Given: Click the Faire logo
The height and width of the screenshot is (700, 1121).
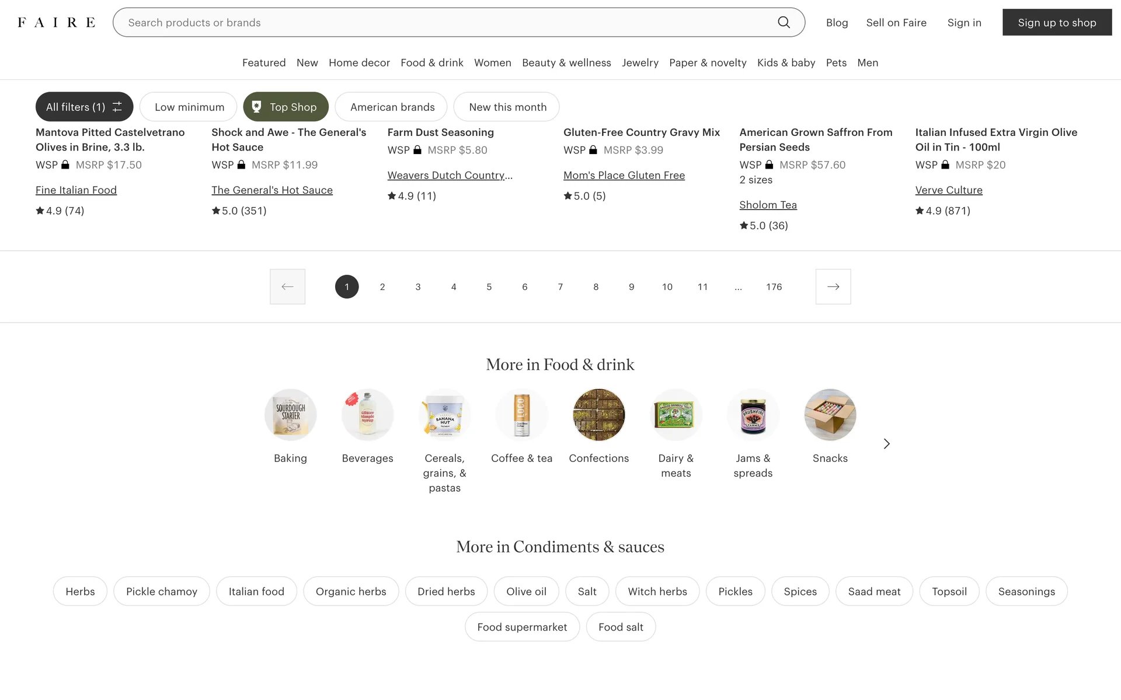Looking at the screenshot, I should (56, 23).
